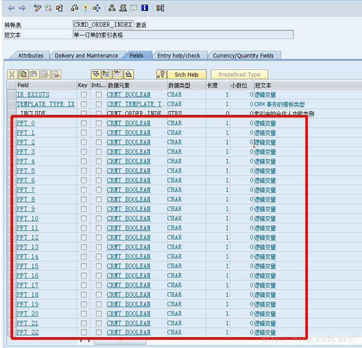Viewport: 362px width, 348px height.
Task: Go back with the left arrow icon
Action: coord(11,8)
